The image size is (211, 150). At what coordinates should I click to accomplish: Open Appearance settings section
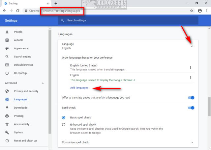[21, 48]
